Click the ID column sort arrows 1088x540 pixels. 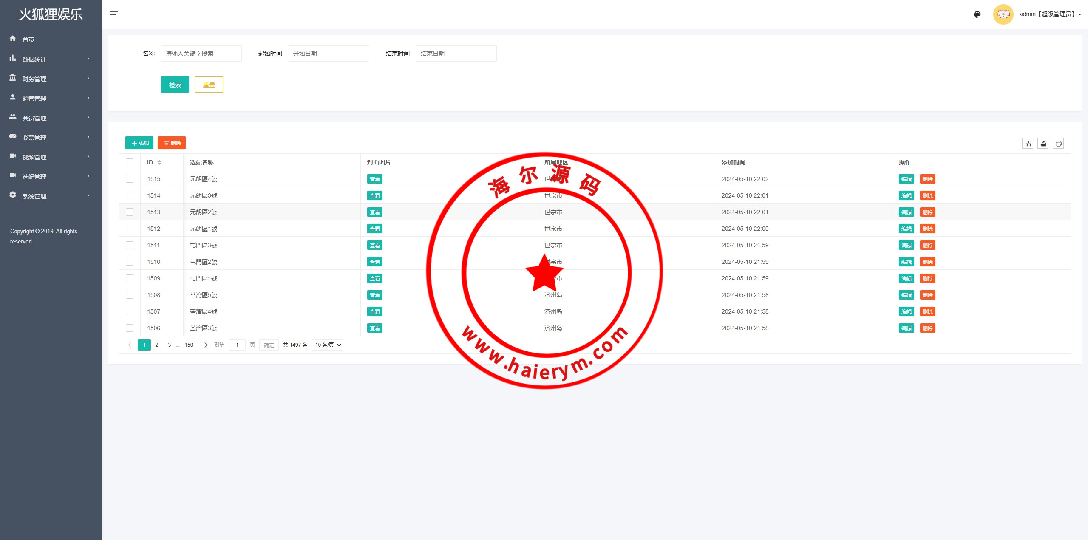tap(159, 162)
